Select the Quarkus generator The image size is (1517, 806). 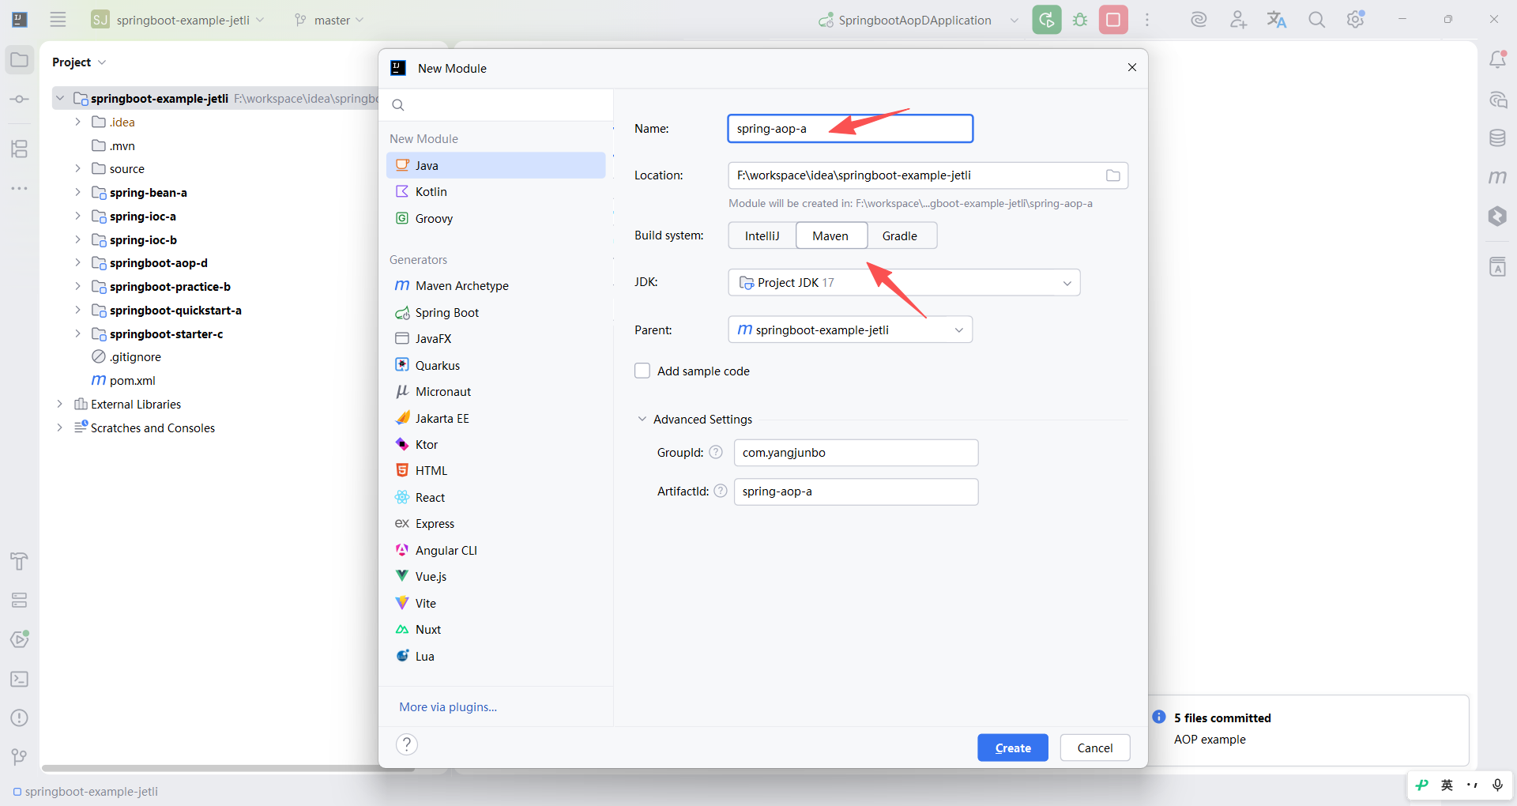click(x=496, y=365)
